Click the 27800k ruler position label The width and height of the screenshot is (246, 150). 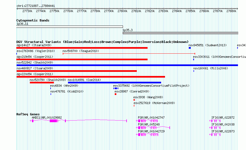click(122, 11)
